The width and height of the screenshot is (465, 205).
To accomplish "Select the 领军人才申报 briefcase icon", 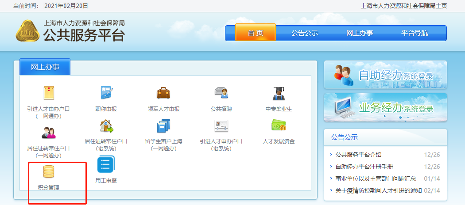I will tap(163, 93).
